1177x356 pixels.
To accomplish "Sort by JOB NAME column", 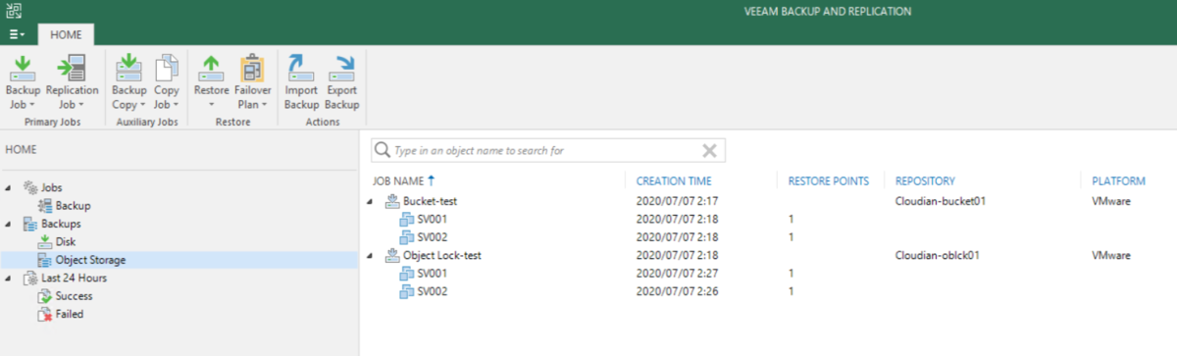I will coord(403,180).
